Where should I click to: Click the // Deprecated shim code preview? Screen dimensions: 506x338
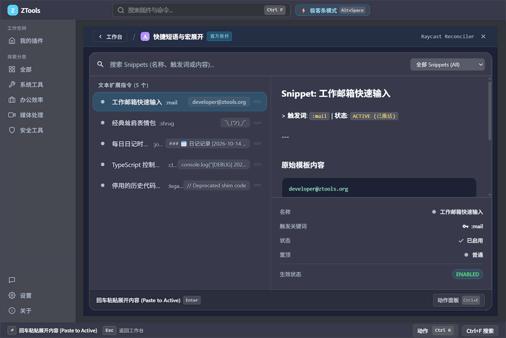click(217, 185)
